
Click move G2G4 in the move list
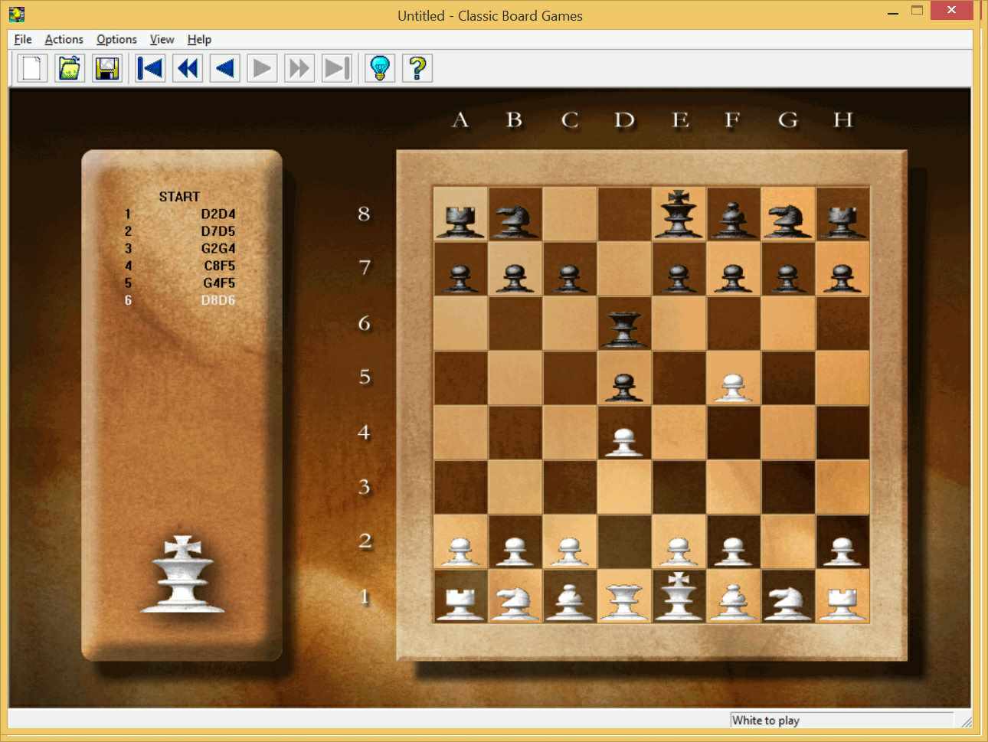tap(218, 248)
